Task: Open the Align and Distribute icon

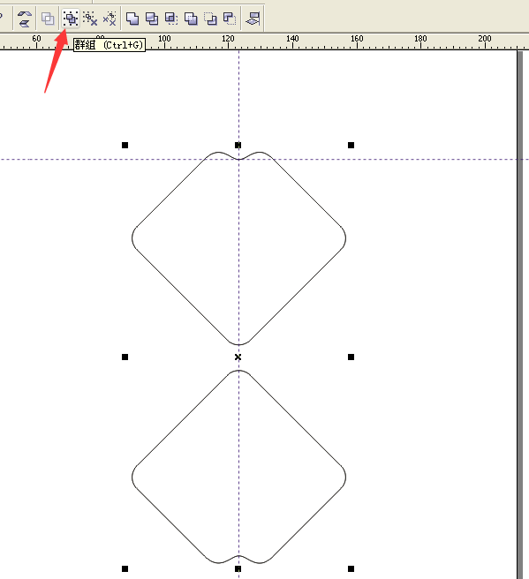Action: tap(253, 18)
